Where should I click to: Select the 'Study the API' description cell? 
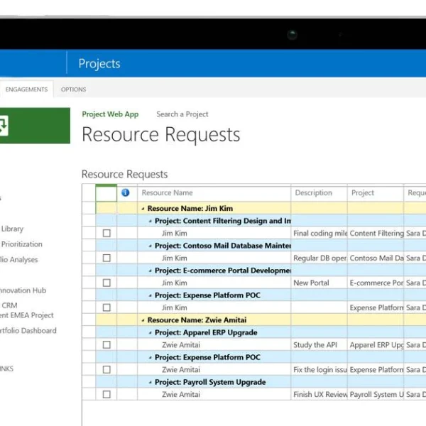[x=319, y=345]
